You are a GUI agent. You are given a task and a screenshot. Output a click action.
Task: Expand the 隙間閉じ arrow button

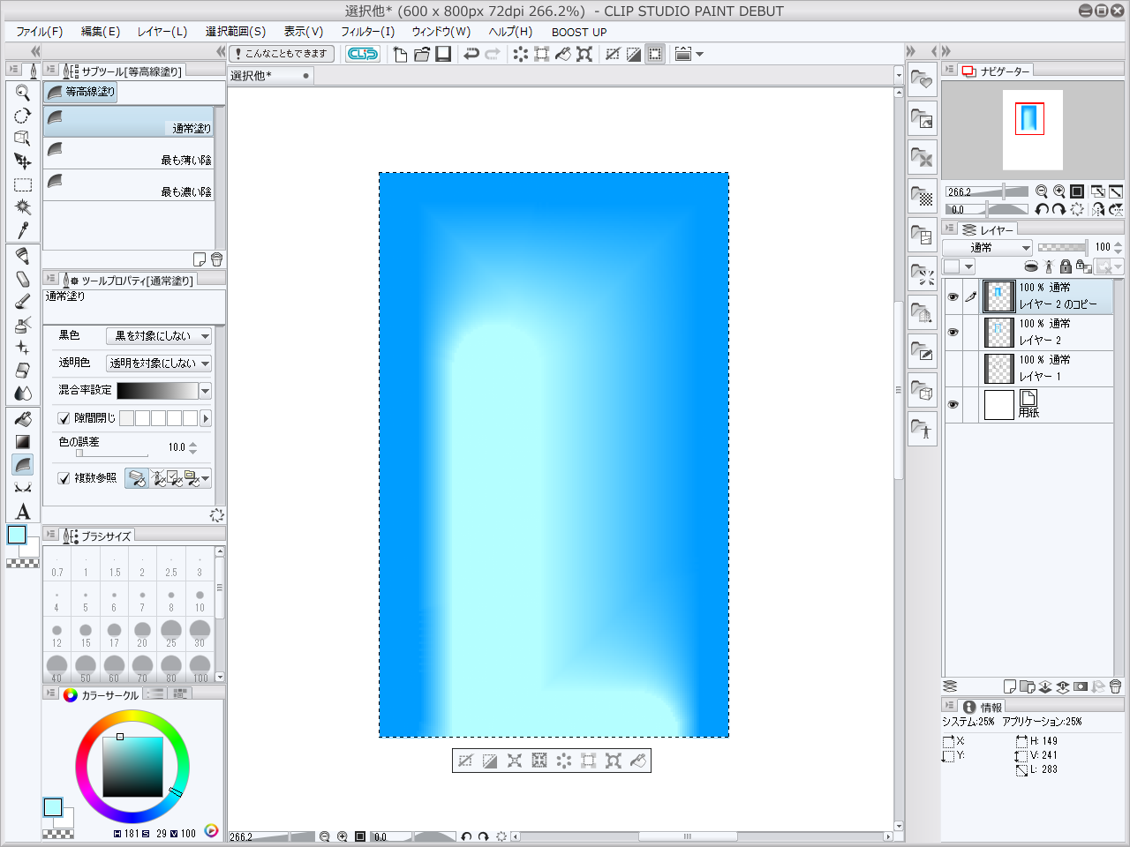coord(206,418)
